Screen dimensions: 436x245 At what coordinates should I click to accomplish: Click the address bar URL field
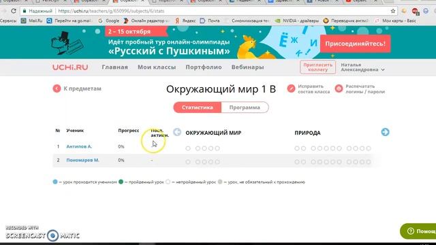point(208,11)
